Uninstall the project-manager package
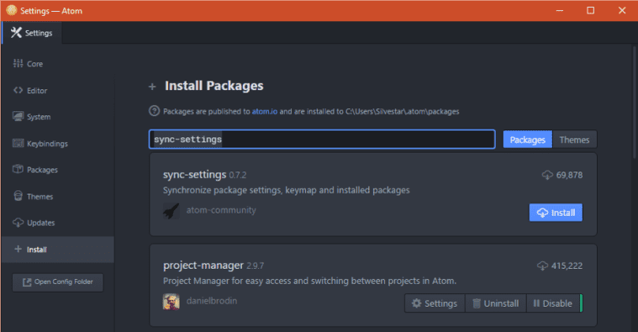The image size is (638, 332). 496,303
